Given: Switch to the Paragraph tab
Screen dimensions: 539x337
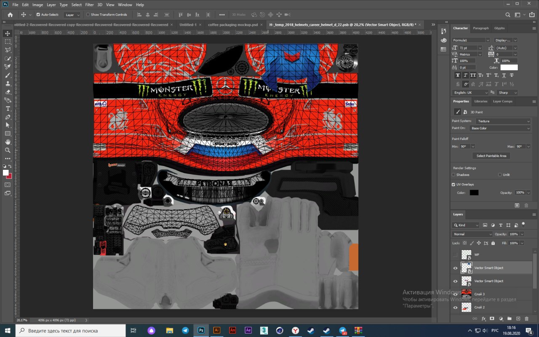Looking at the screenshot, I should tap(481, 28).
